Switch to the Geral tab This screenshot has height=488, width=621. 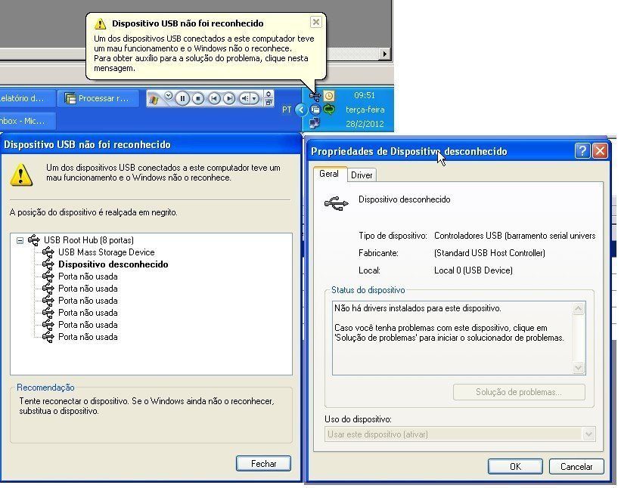point(329,174)
